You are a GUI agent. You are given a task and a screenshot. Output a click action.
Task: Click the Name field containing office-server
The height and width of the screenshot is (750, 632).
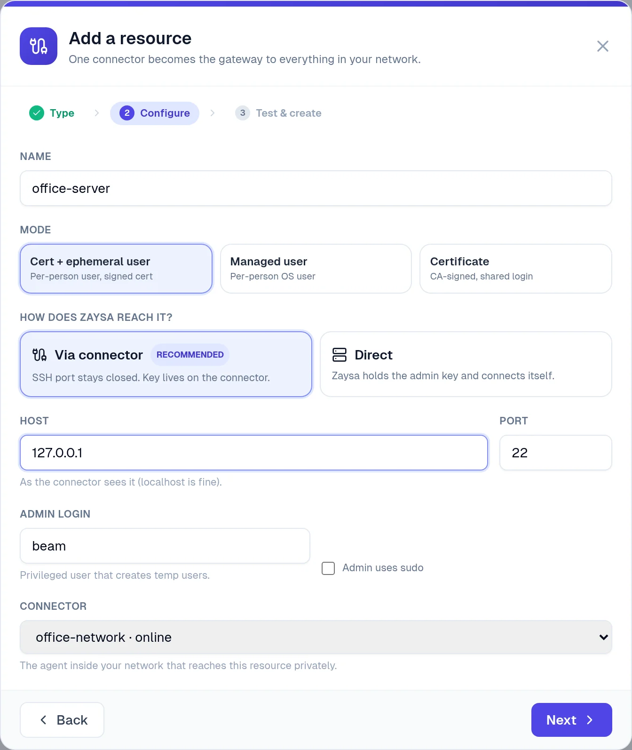coord(316,188)
